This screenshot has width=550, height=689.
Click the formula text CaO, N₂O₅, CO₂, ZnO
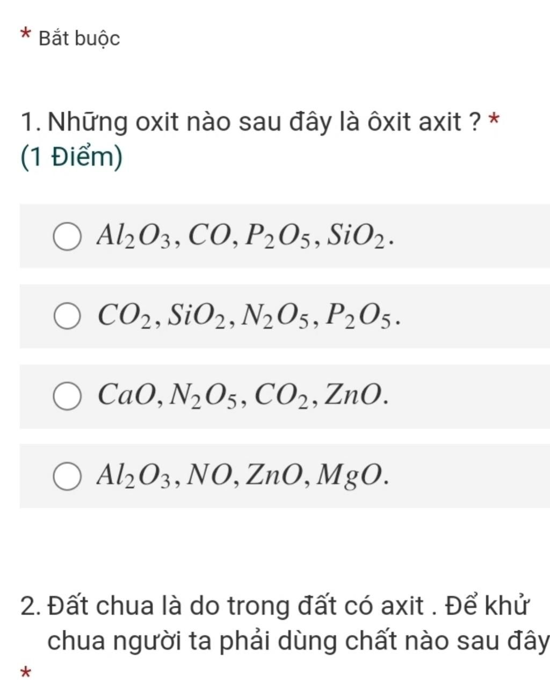coord(242,395)
